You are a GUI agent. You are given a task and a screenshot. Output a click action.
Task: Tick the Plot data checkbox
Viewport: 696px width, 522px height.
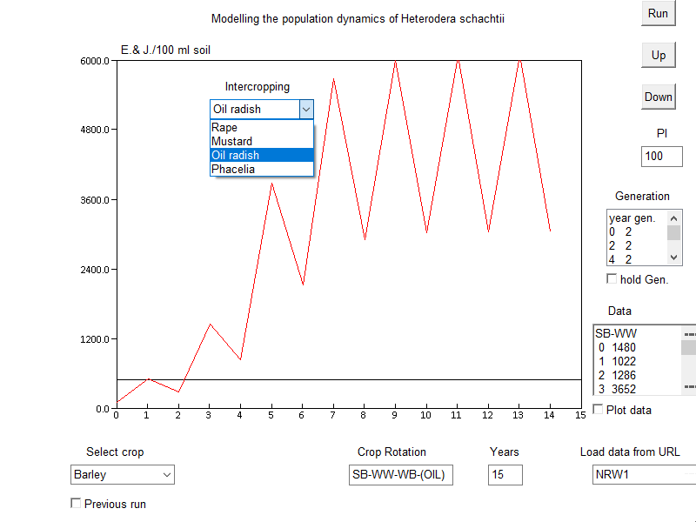pyautogui.click(x=598, y=409)
